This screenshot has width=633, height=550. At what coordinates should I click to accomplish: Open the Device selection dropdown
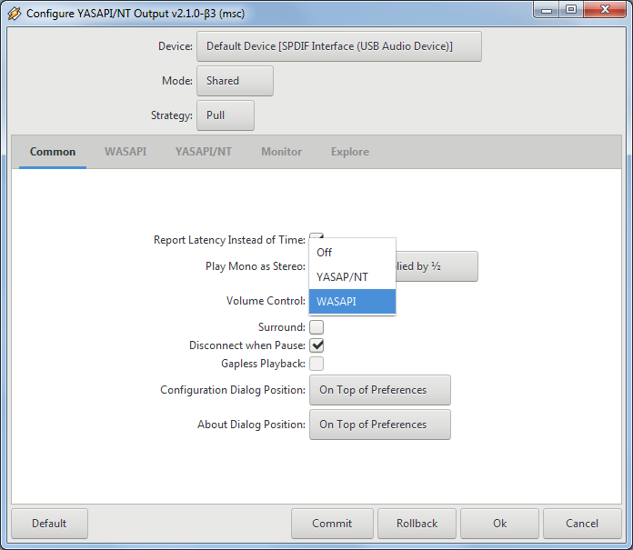pos(338,46)
